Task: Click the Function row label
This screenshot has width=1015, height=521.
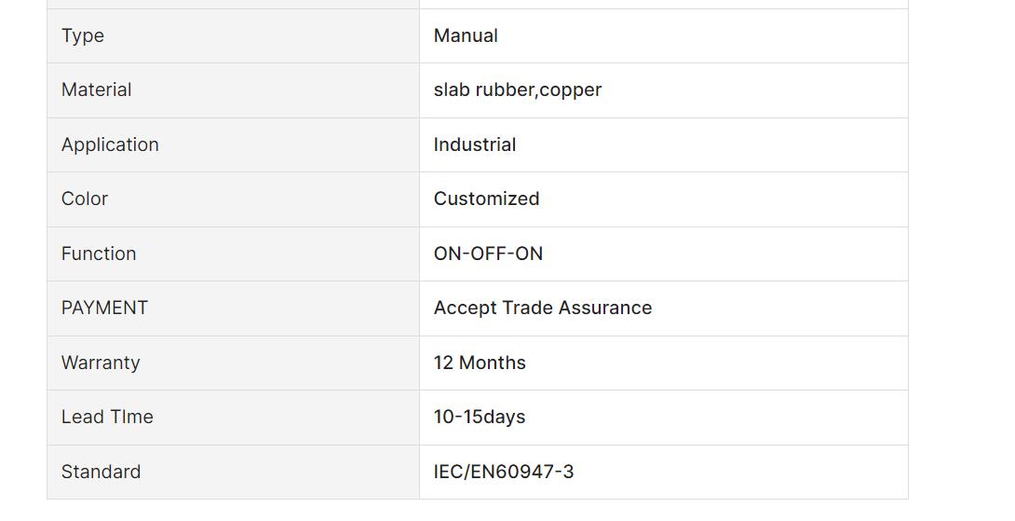Action: (x=99, y=254)
